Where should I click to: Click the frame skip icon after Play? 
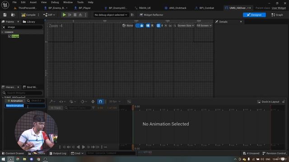70,15
